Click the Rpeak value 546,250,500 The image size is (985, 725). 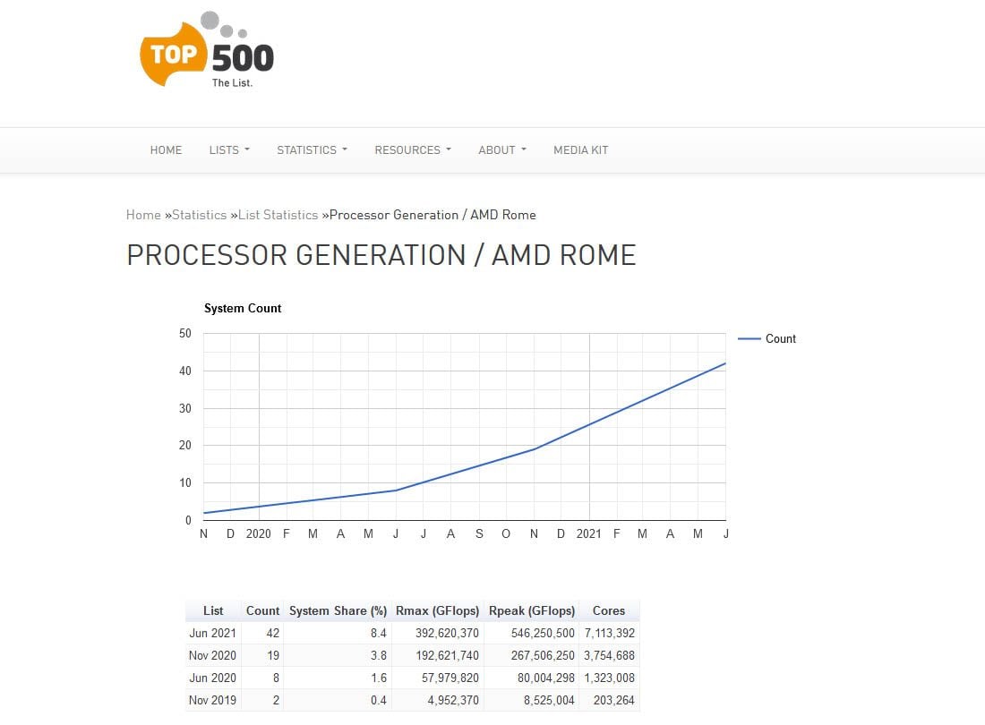click(543, 634)
